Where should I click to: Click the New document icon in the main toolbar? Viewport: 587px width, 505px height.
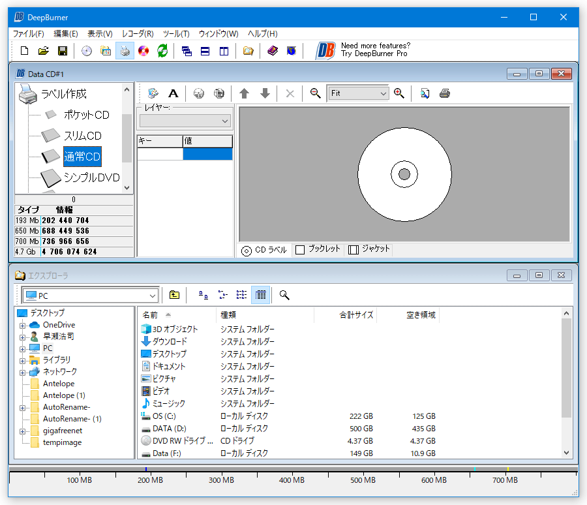(x=24, y=51)
